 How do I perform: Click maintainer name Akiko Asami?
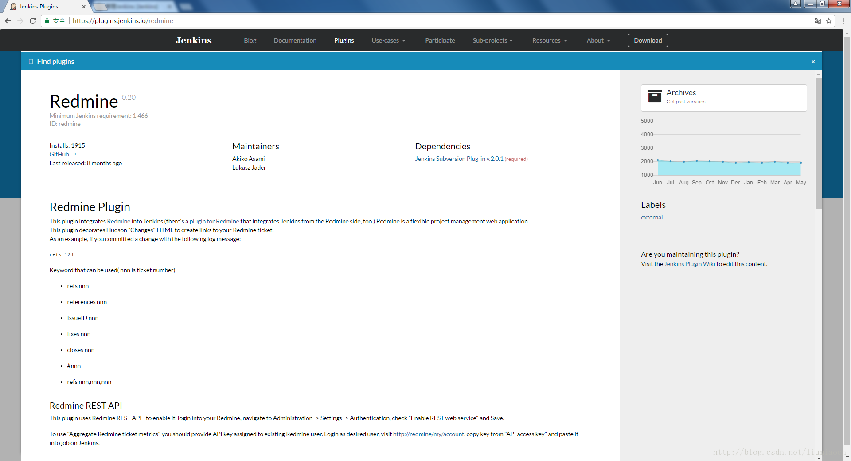point(248,159)
